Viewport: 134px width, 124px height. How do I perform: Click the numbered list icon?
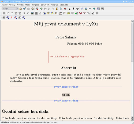(x=8, y=13)
